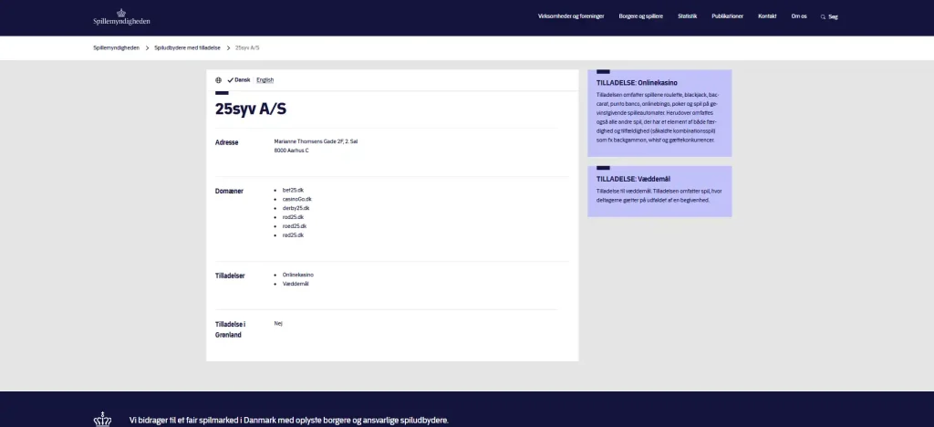Click the bet25.dk domain entry
Screen dimensions: 934x427
pos(293,190)
